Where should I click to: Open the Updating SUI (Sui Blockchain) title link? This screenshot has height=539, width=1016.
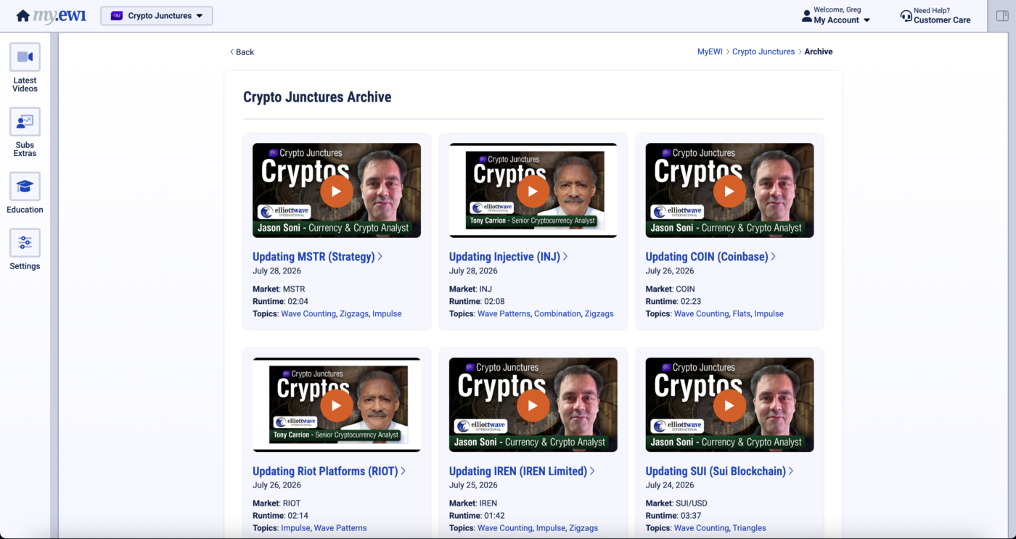coord(719,471)
